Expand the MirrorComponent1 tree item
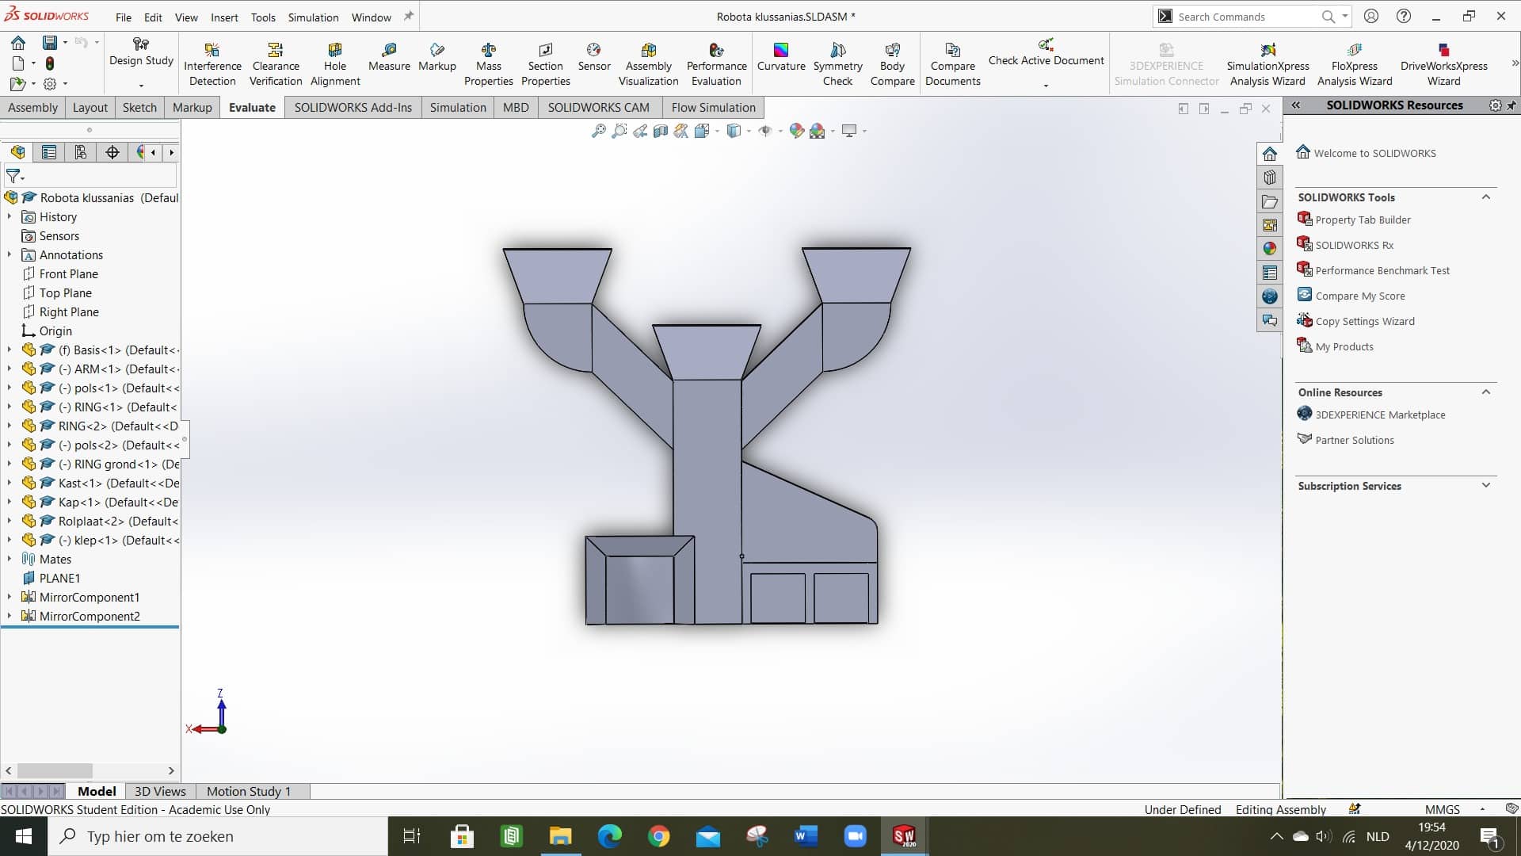 pyautogui.click(x=10, y=597)
